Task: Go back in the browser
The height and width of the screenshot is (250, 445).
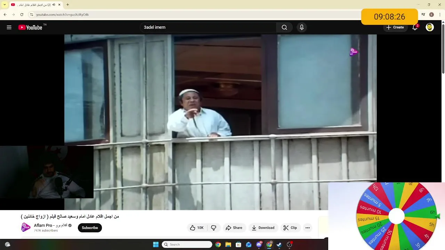Action: (5, 15)
